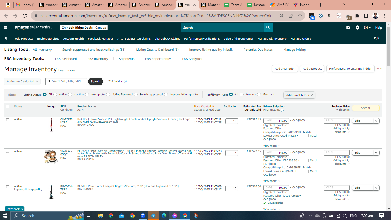Choose the Incomplete listing status filter
This screenshot has width=391, height=220.
(x=87, y=95)
